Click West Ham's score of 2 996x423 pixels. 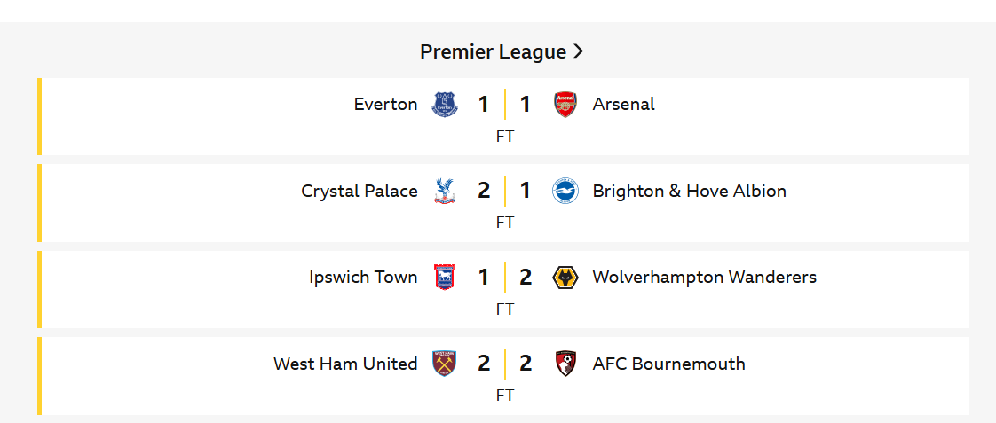pos(484,364)
